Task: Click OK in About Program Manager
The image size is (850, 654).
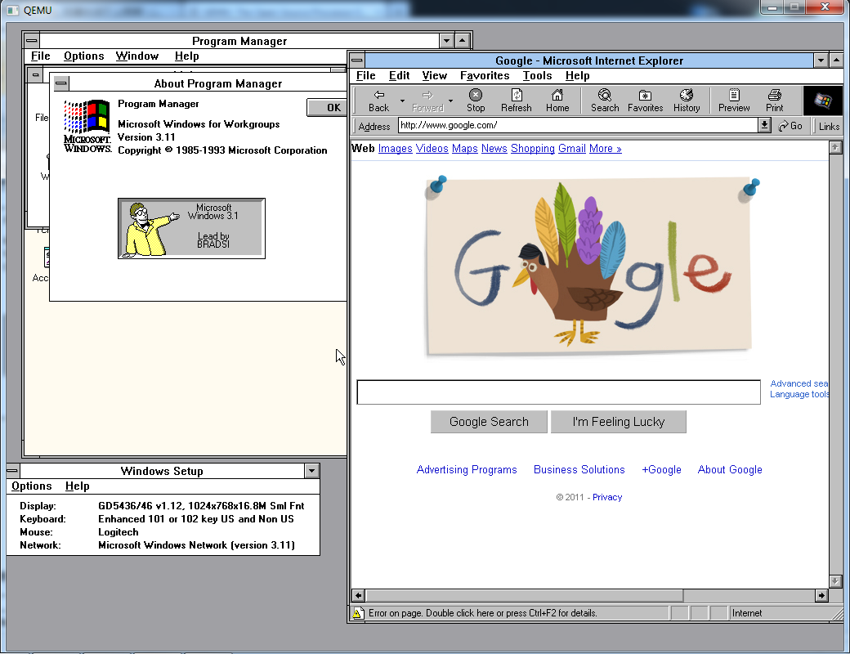Action: click(x=327, y=107)
